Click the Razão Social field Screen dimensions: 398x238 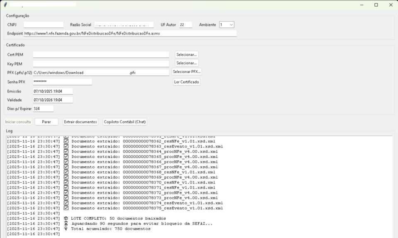tap(124, 25)
